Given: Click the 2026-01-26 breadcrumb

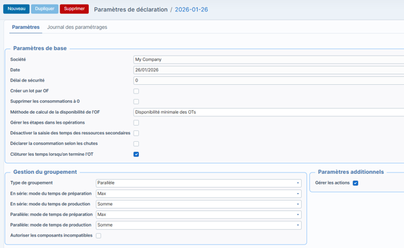Looking at the screenshot, I should [192, 9].
